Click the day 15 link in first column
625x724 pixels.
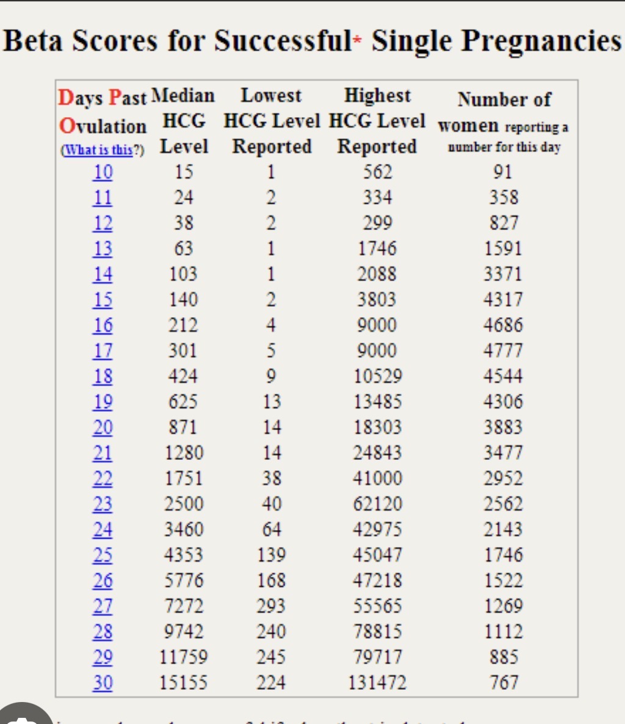[x=103, y=300]
